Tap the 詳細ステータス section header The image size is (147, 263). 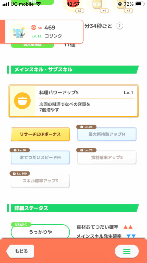[73, 208]
